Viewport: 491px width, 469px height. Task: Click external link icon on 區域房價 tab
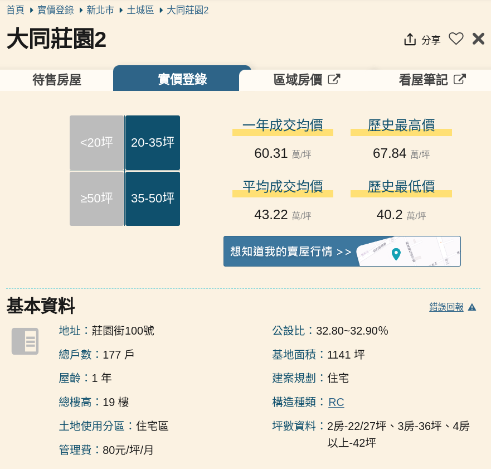334,79
